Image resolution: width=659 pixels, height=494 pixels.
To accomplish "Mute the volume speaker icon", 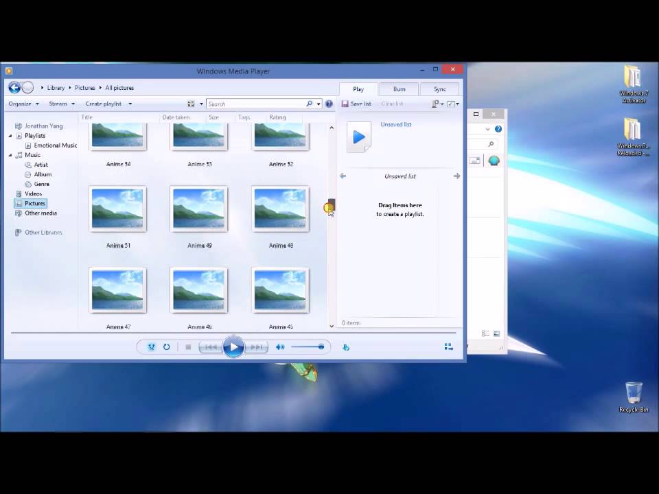I will tap(280, 347).
